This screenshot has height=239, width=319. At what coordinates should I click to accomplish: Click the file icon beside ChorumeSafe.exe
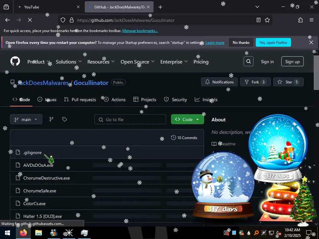pyautogui.click(x=18, y=191)
